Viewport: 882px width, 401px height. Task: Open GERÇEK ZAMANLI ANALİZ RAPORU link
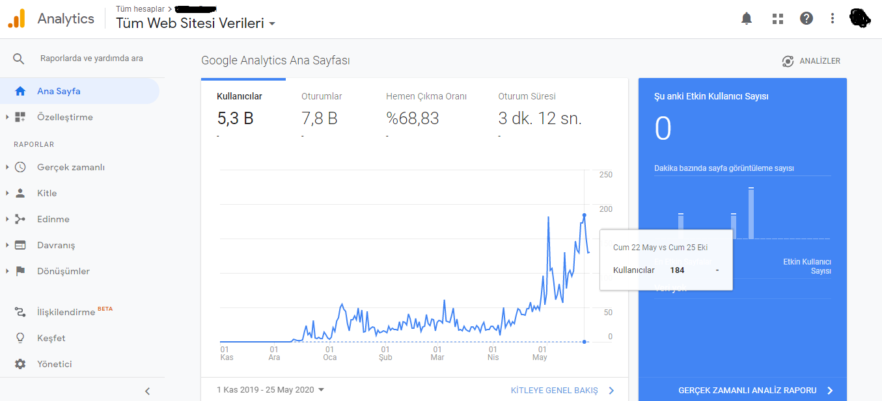click(x=747, y=391)
